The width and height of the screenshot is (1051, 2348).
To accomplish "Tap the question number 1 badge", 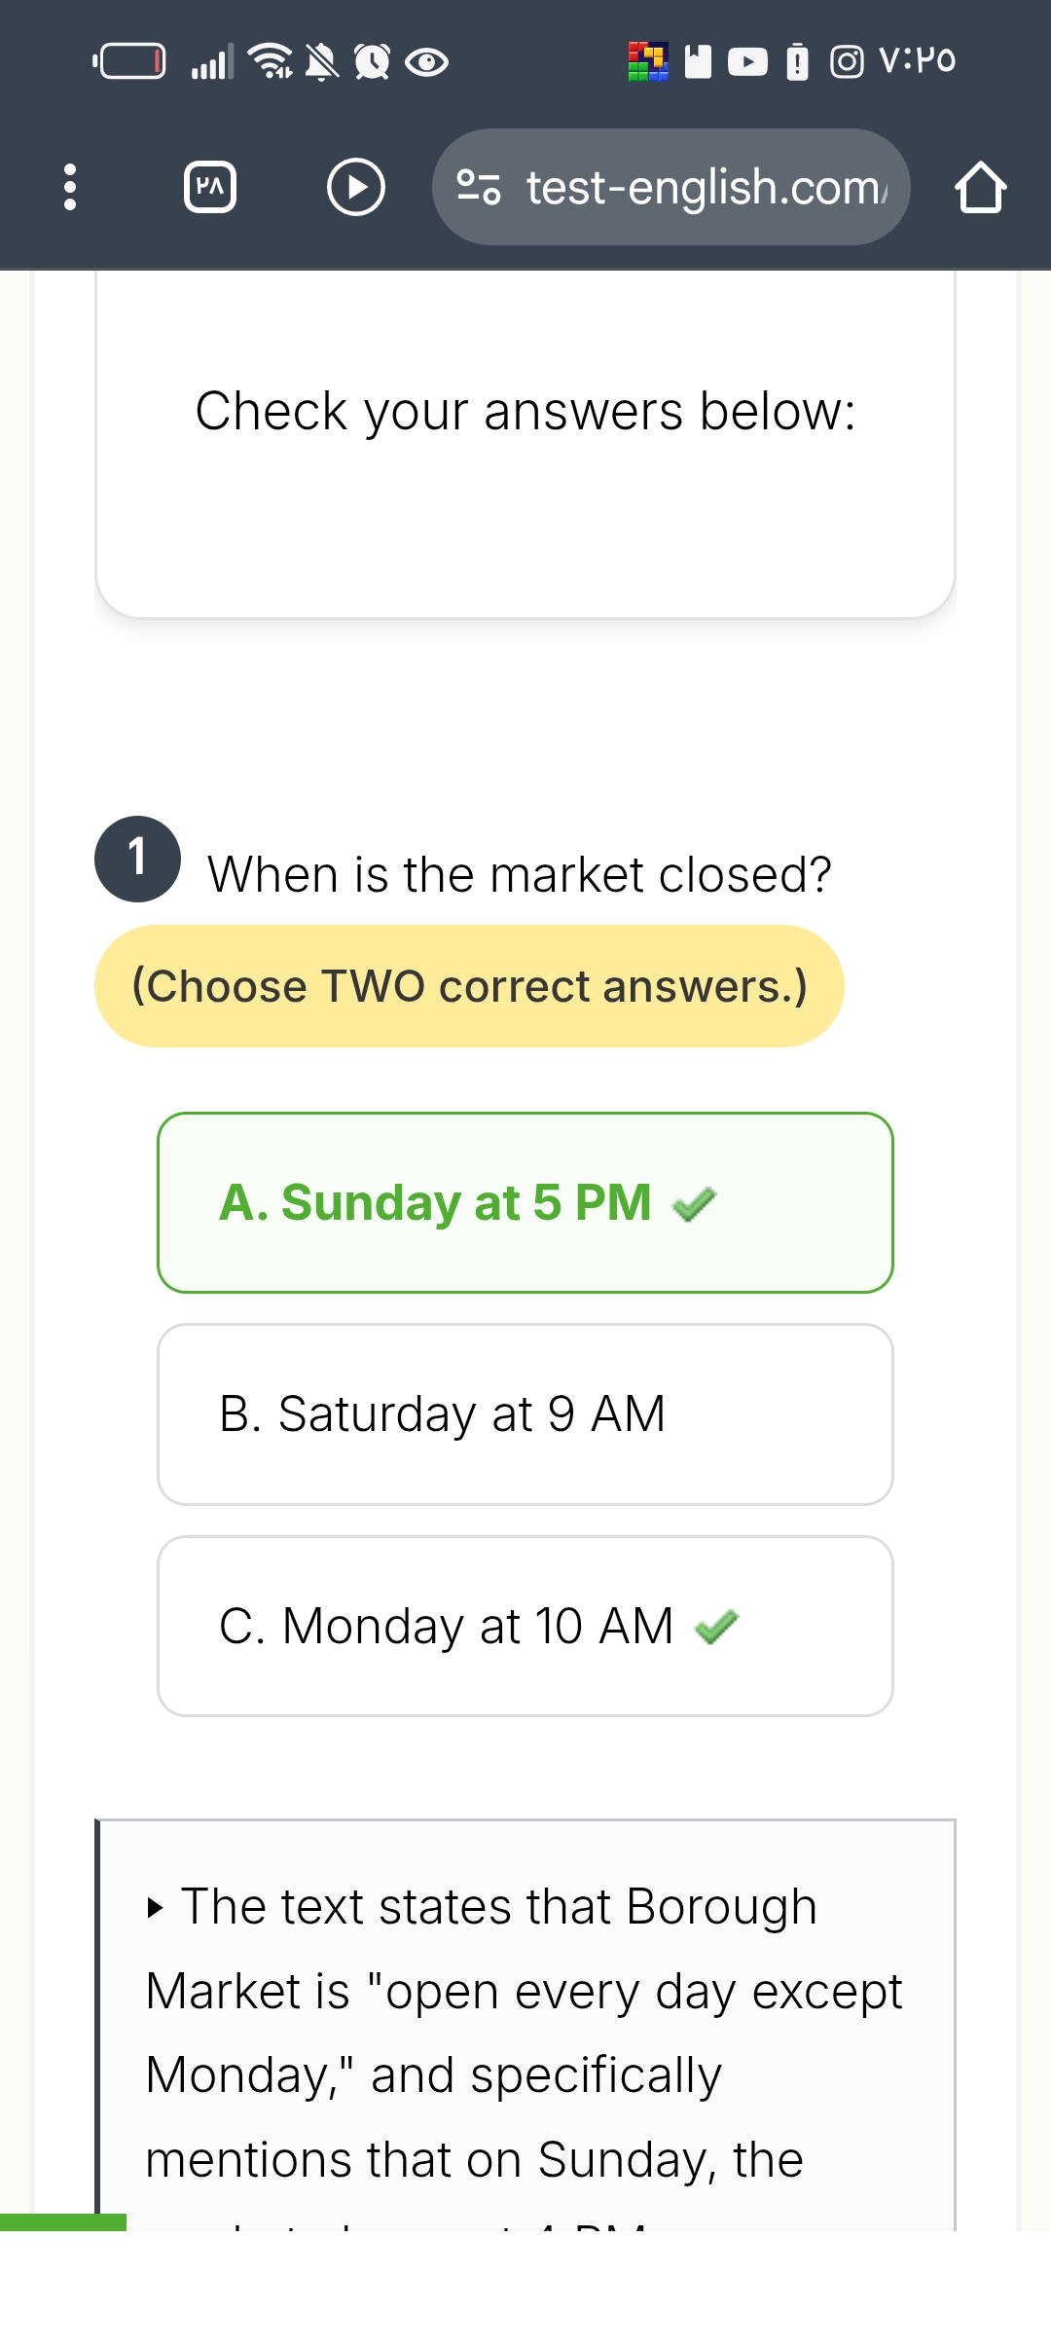I will pyautogui.click(x=137, y=859).
